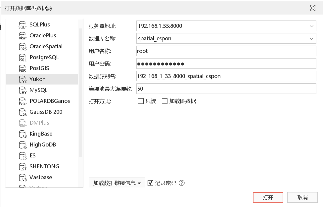Viewport: 323px width, 207px height.
Task: Check the 加载图数据 option
Action: click(x=164, y=101)
